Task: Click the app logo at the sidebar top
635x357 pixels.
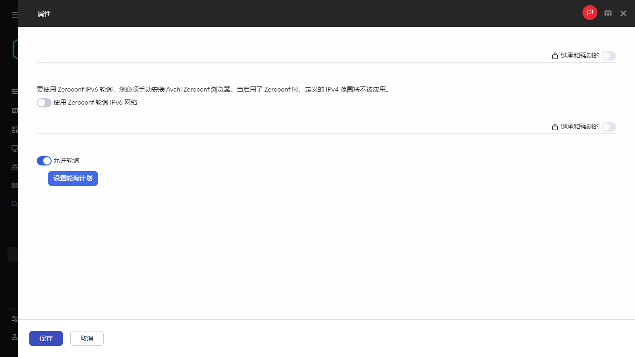Action: 14,49
